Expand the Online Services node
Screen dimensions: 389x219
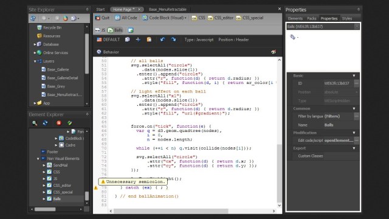tap(35, 53)
